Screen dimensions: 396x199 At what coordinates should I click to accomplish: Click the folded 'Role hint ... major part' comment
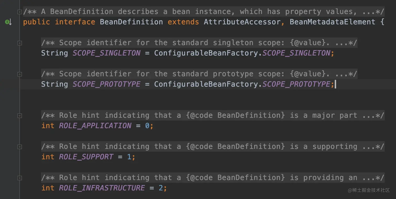click(x=213, y=115)
